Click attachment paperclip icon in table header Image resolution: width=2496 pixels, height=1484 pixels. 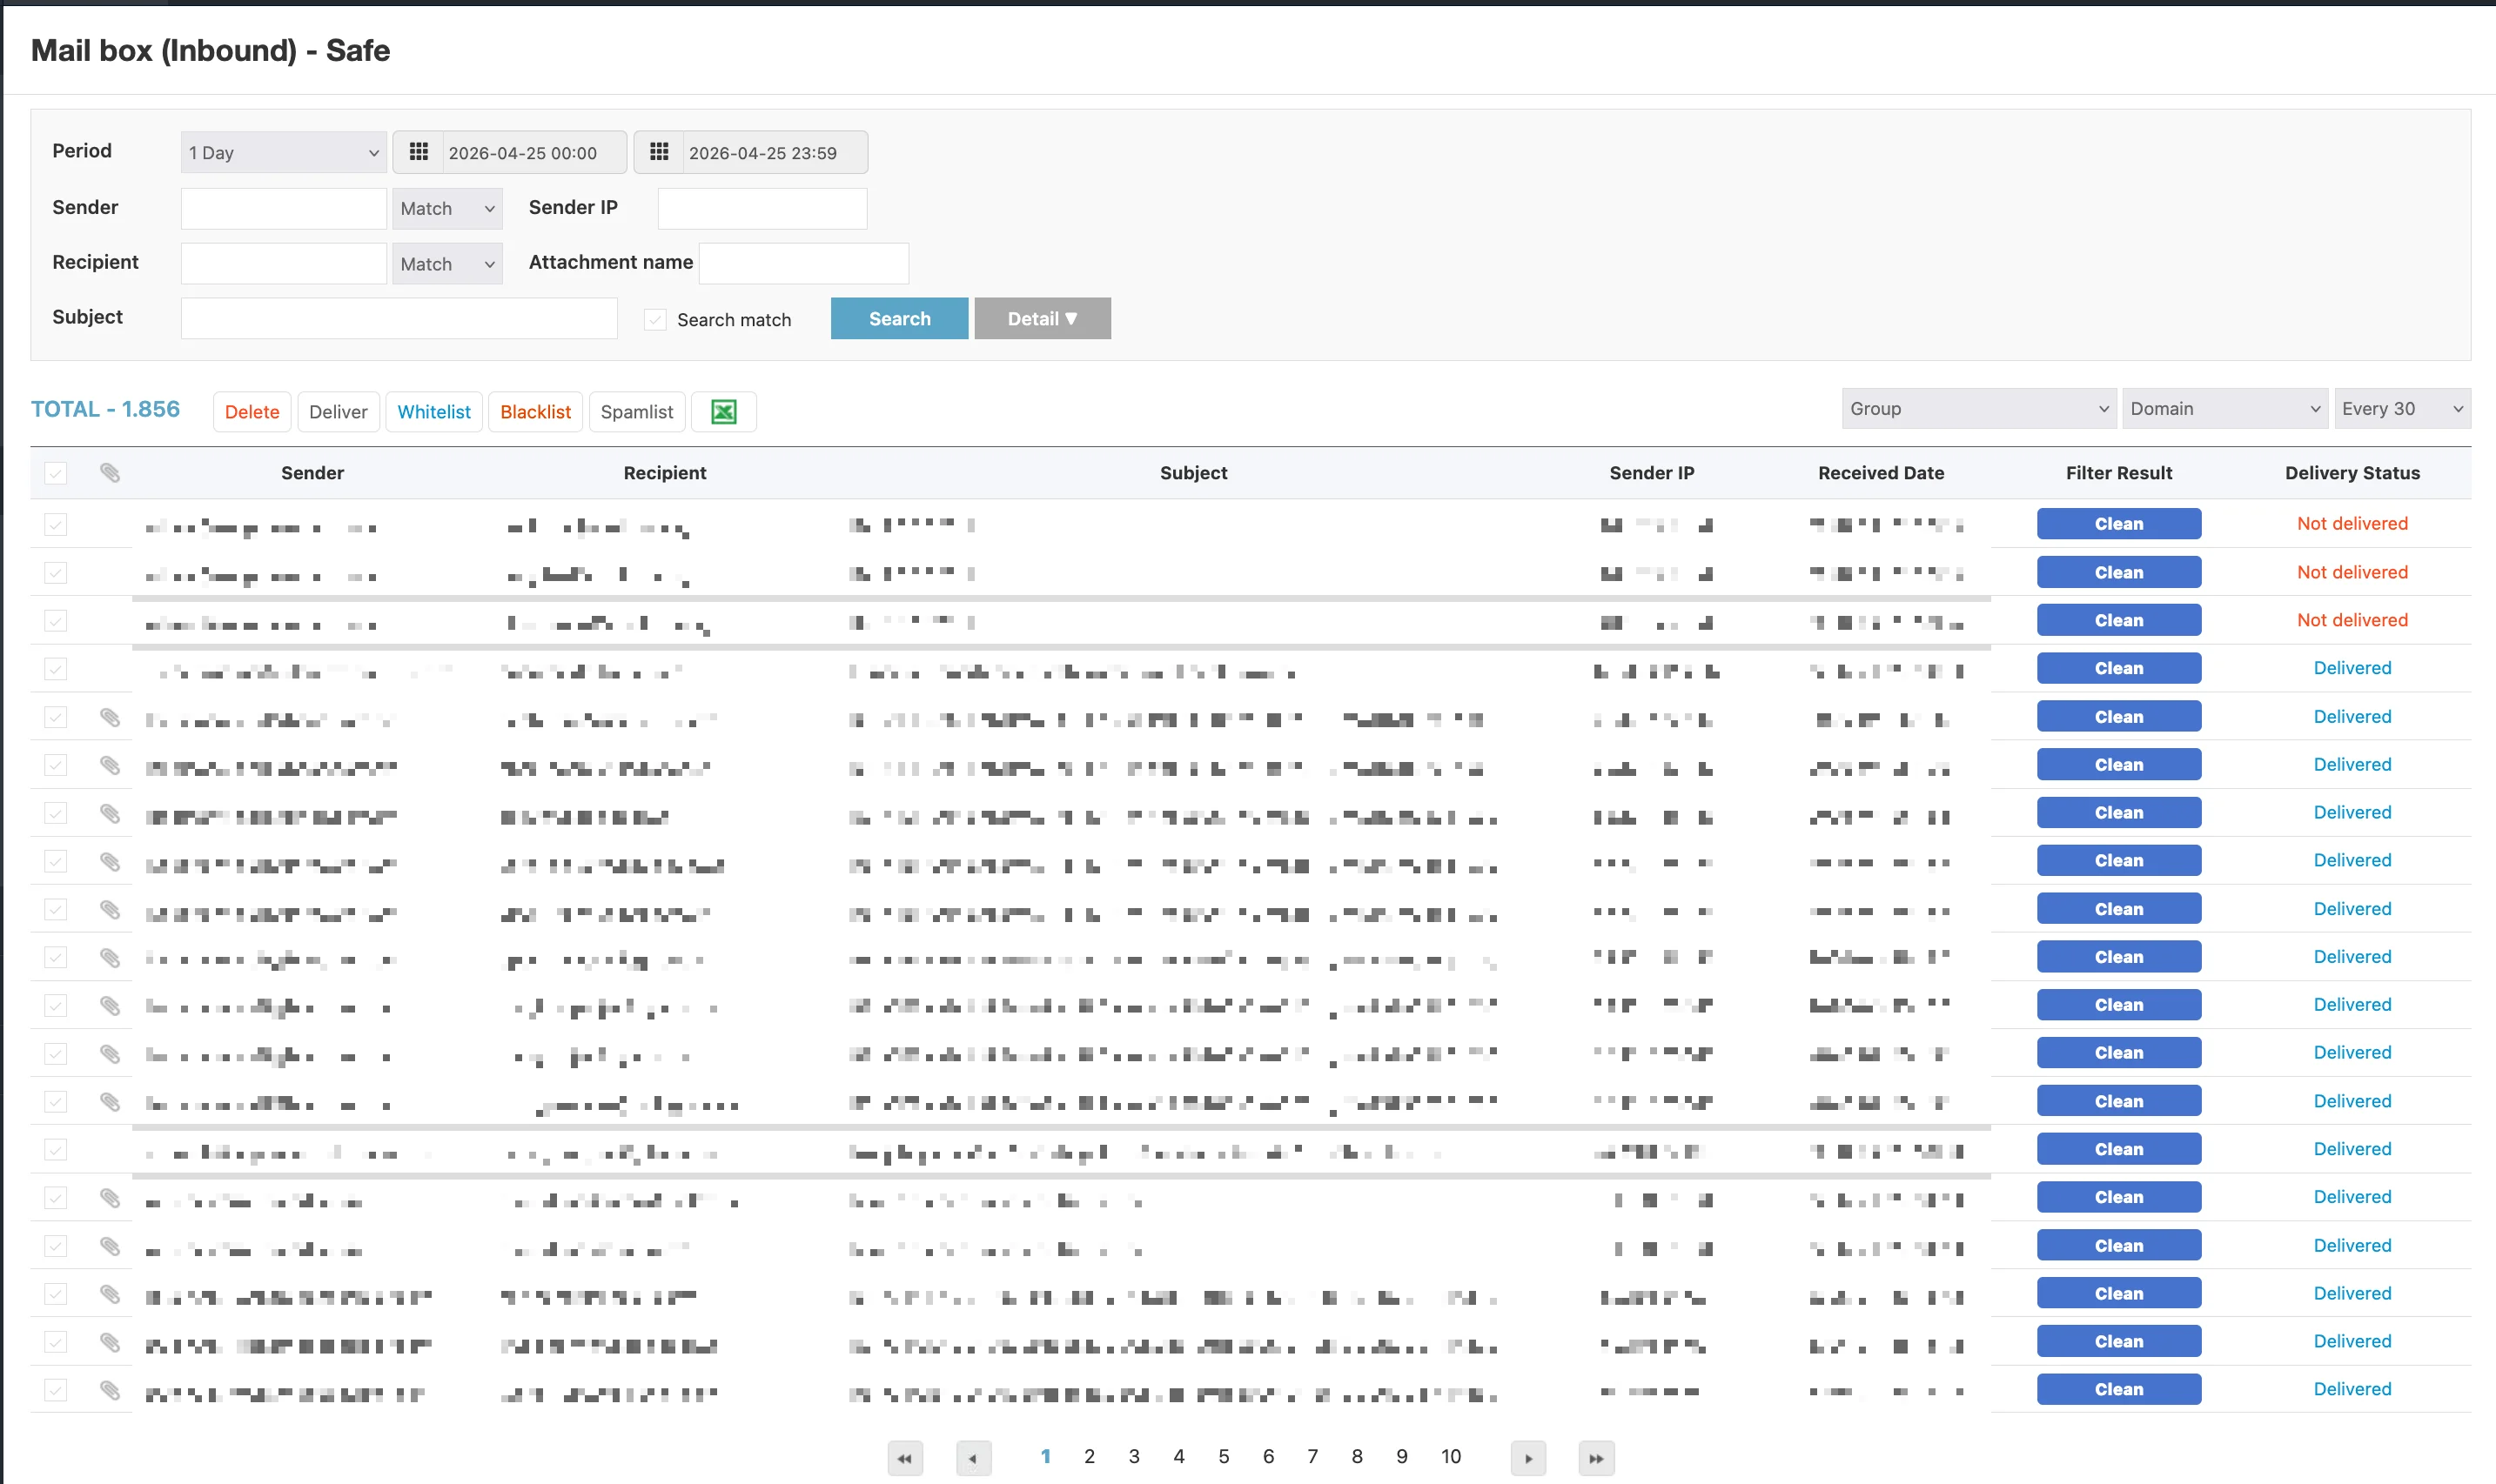(x=110, y=473)
